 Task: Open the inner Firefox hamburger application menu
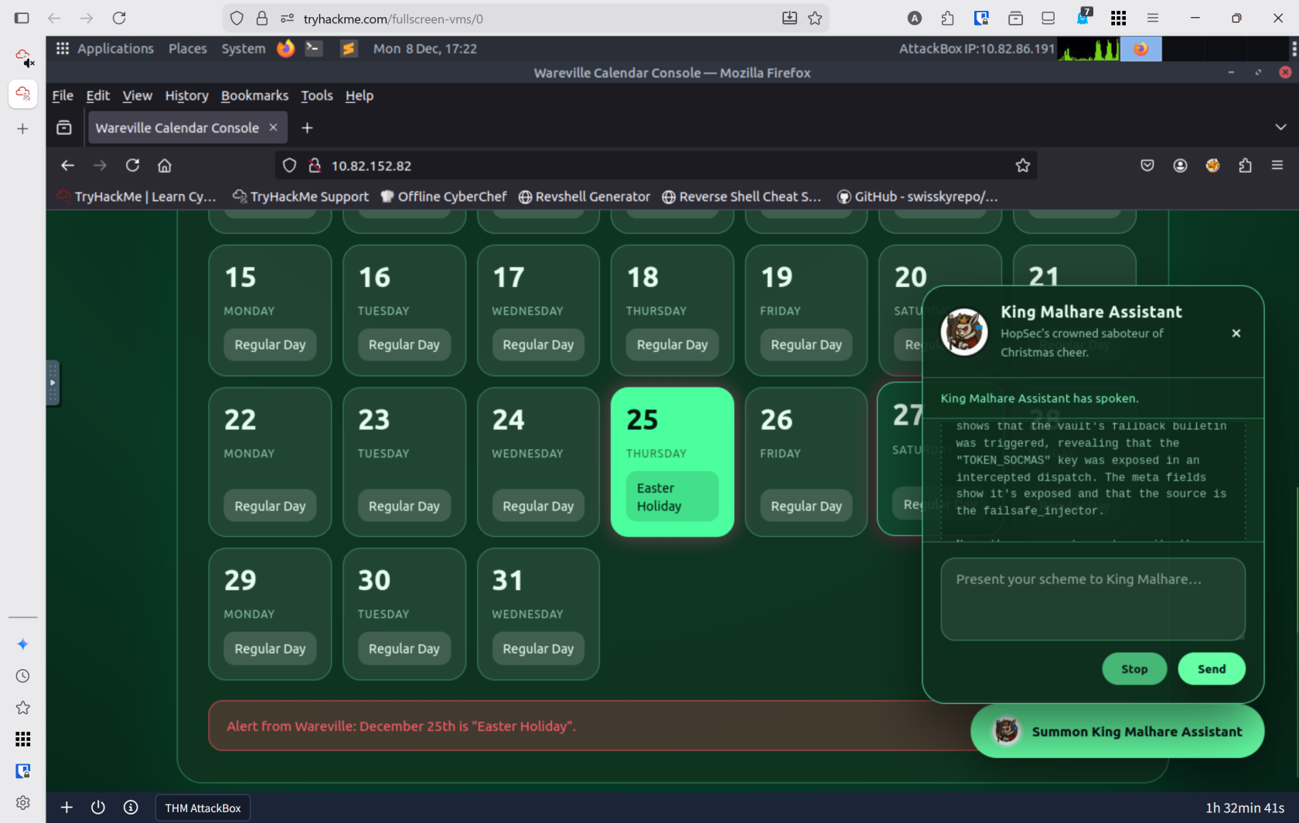tap(1277, 166)
